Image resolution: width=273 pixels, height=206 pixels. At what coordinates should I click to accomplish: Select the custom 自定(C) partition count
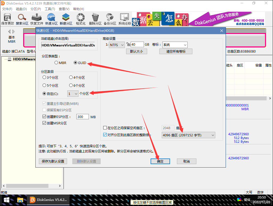51,94
